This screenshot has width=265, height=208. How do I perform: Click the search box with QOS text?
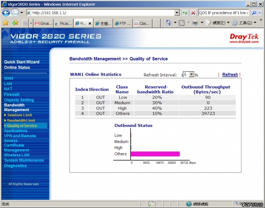pos(224,13)
